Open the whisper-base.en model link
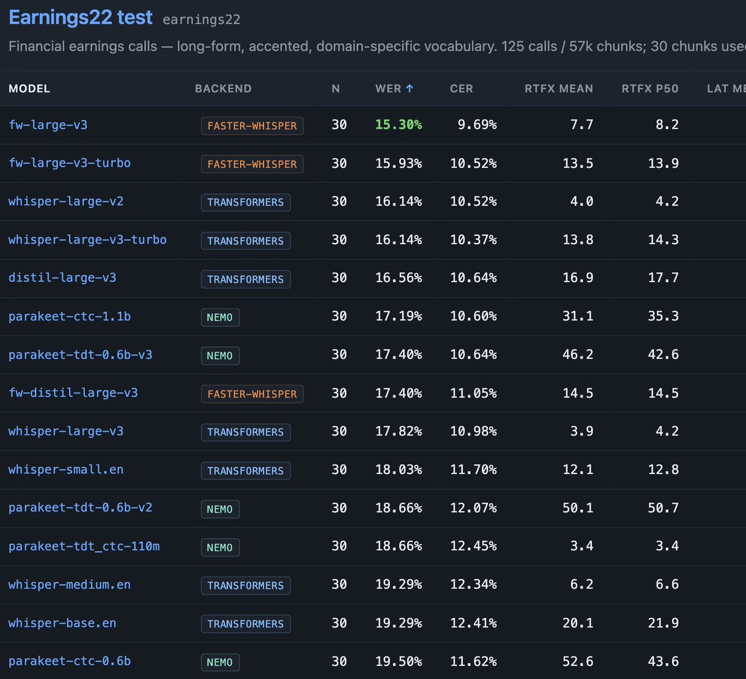Viewport: 746px width, 679px height. 62,623
